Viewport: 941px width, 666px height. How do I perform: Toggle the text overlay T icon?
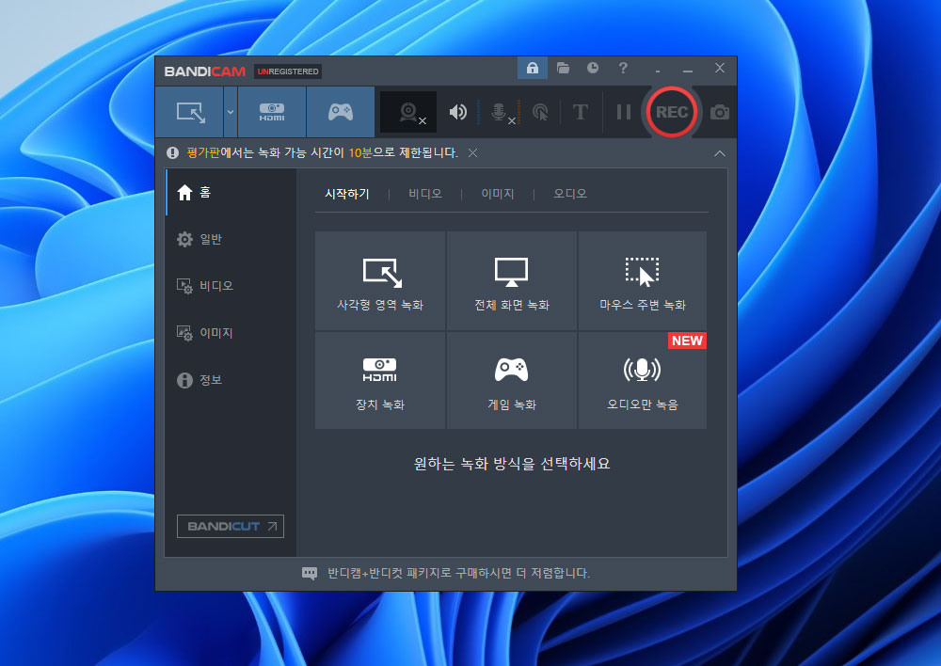click(x=580, y=112)
